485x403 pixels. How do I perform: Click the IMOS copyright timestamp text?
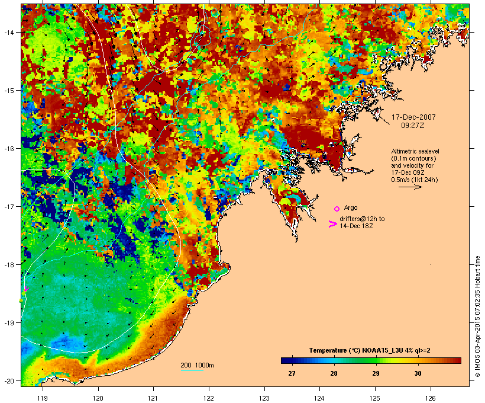click(477, 316)
